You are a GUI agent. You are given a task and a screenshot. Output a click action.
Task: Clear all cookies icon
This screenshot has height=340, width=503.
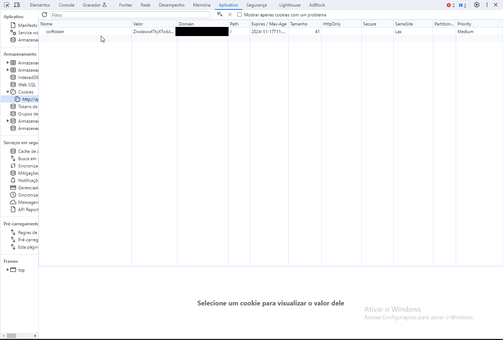click(219, 15)
